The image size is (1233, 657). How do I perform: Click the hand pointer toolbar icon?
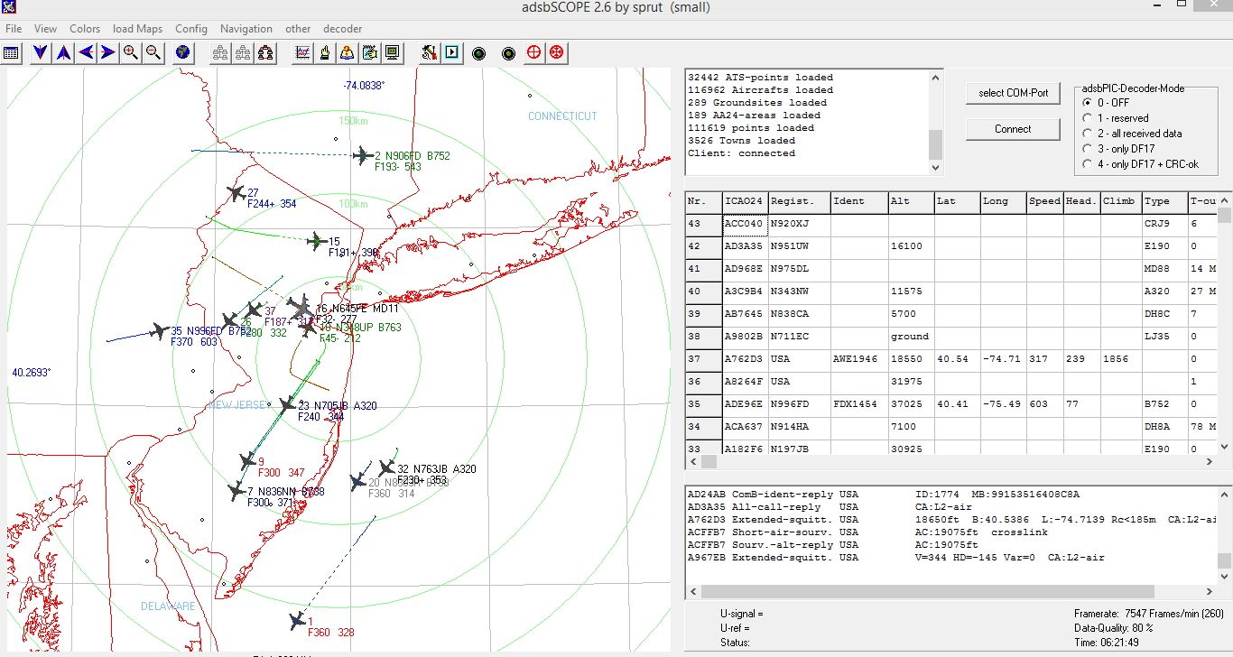coord(325,52)
